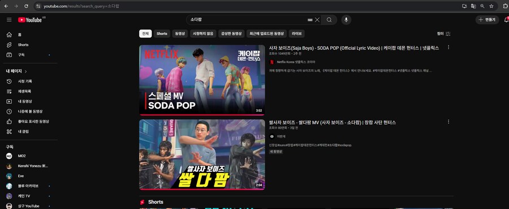Viewport: 509px width, 209px height.
Task: Click the 만들기 create button
Action: point(488,20)
